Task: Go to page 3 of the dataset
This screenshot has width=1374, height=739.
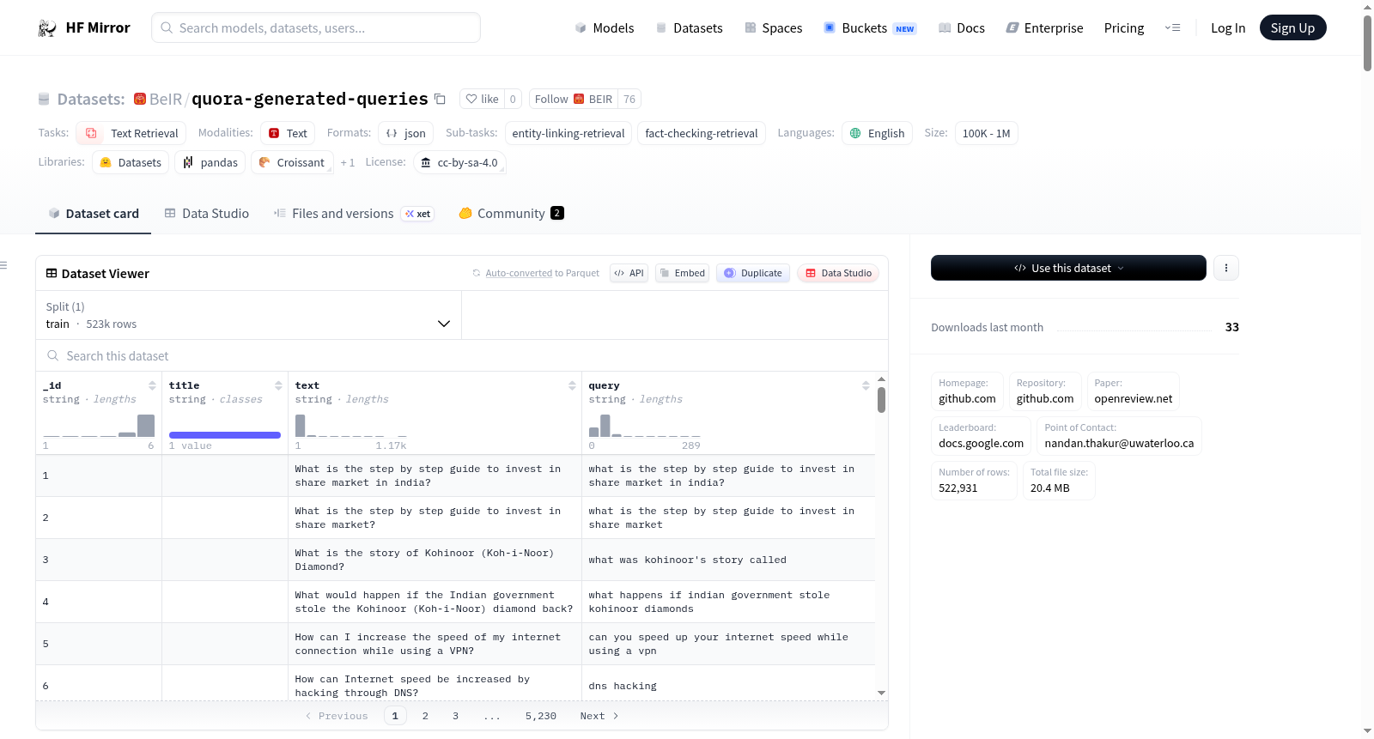Action: pos(455,716)
